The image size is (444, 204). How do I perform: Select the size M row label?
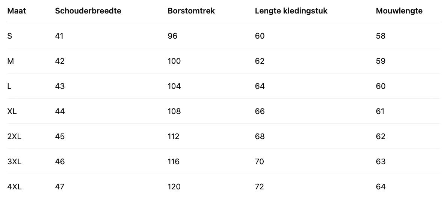pyautogui.click(x=11, y=61)
